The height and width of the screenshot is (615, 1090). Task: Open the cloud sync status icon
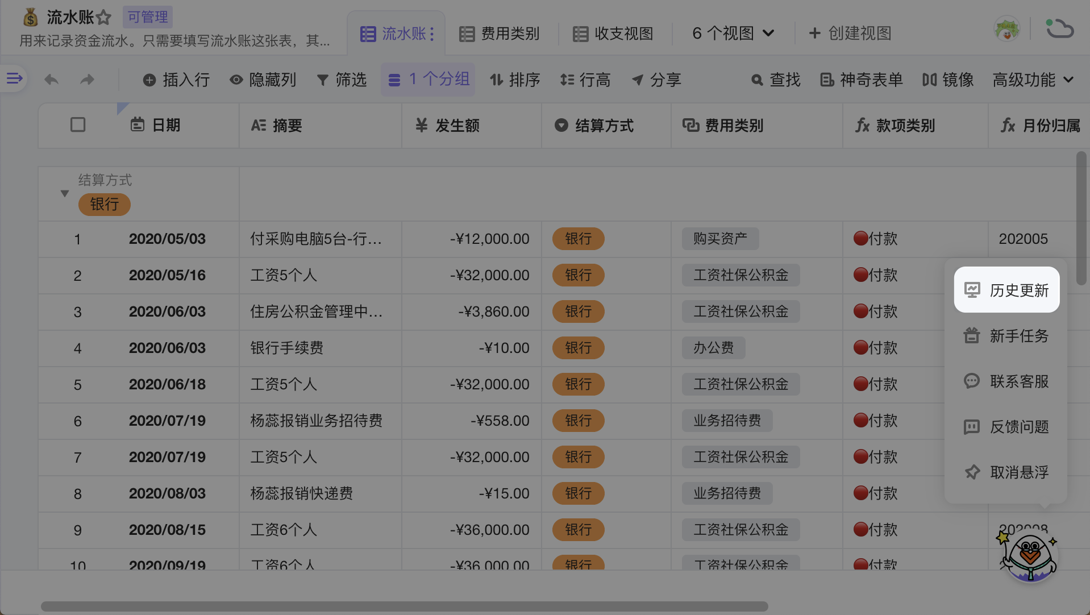click(1059, 30)
